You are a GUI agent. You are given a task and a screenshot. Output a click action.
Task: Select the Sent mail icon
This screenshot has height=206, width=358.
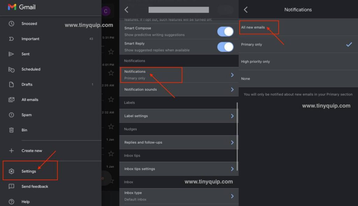tap(11, 54)
